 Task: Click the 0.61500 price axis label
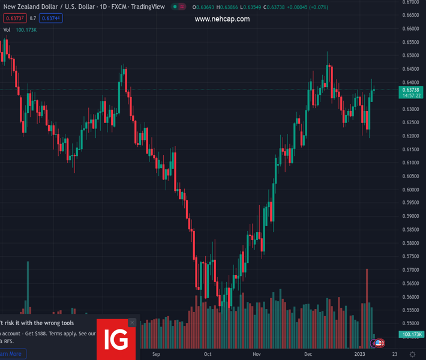(x=411, y=149)
